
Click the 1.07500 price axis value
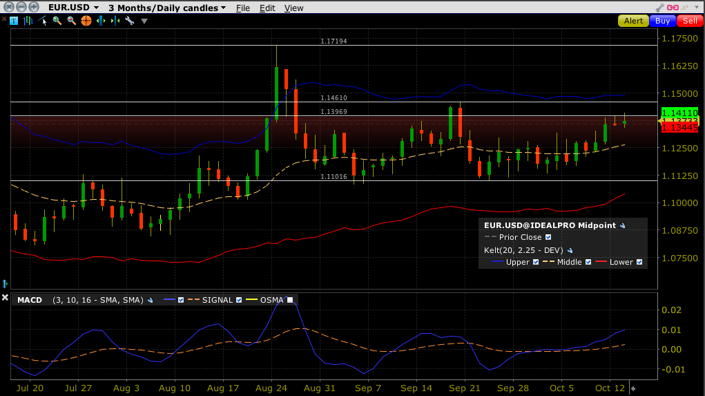(x=680, y=258)
